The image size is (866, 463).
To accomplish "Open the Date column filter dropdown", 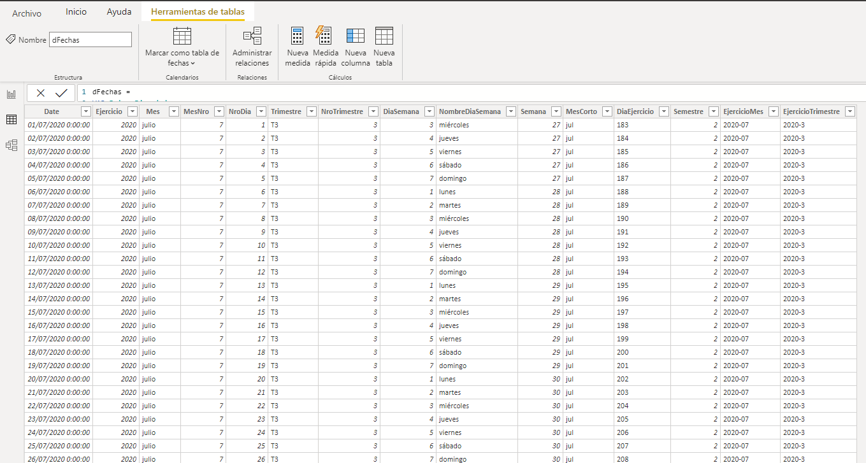I will (x=85, y=111).
